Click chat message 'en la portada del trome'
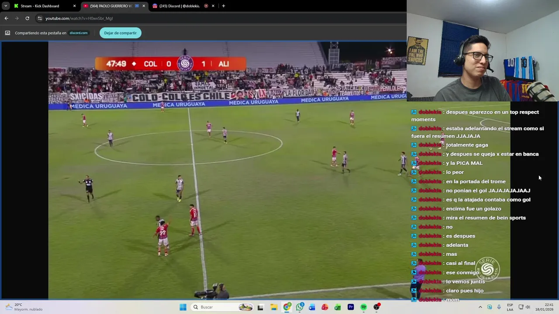Viewport: 559px width, 314px height. tap(476, 181)
